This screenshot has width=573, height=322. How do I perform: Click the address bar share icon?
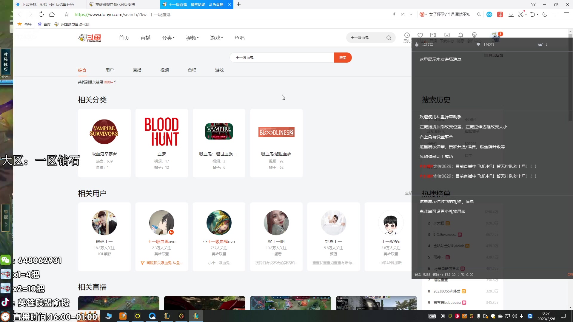tap(403, 14)
